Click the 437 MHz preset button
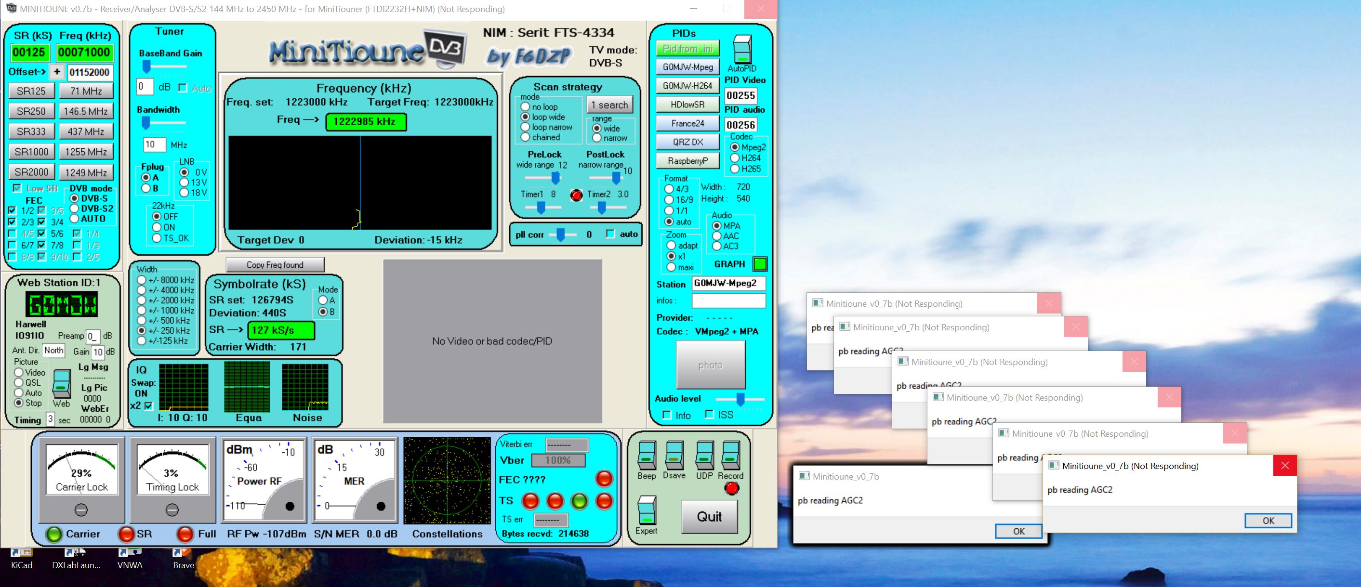Image resolution: width=1361 pixels, height=587 pixels. [86, 132]
